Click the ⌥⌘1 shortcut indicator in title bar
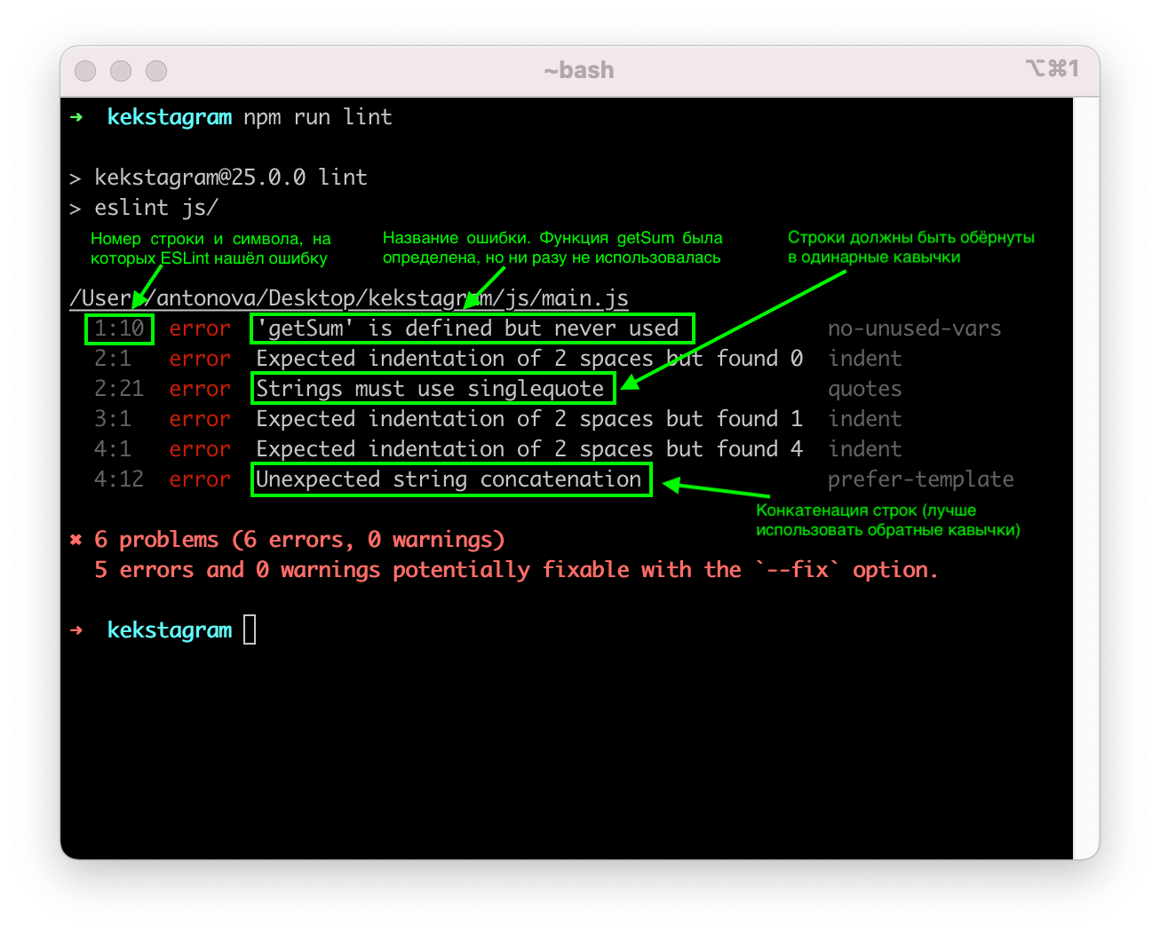 1052,68
